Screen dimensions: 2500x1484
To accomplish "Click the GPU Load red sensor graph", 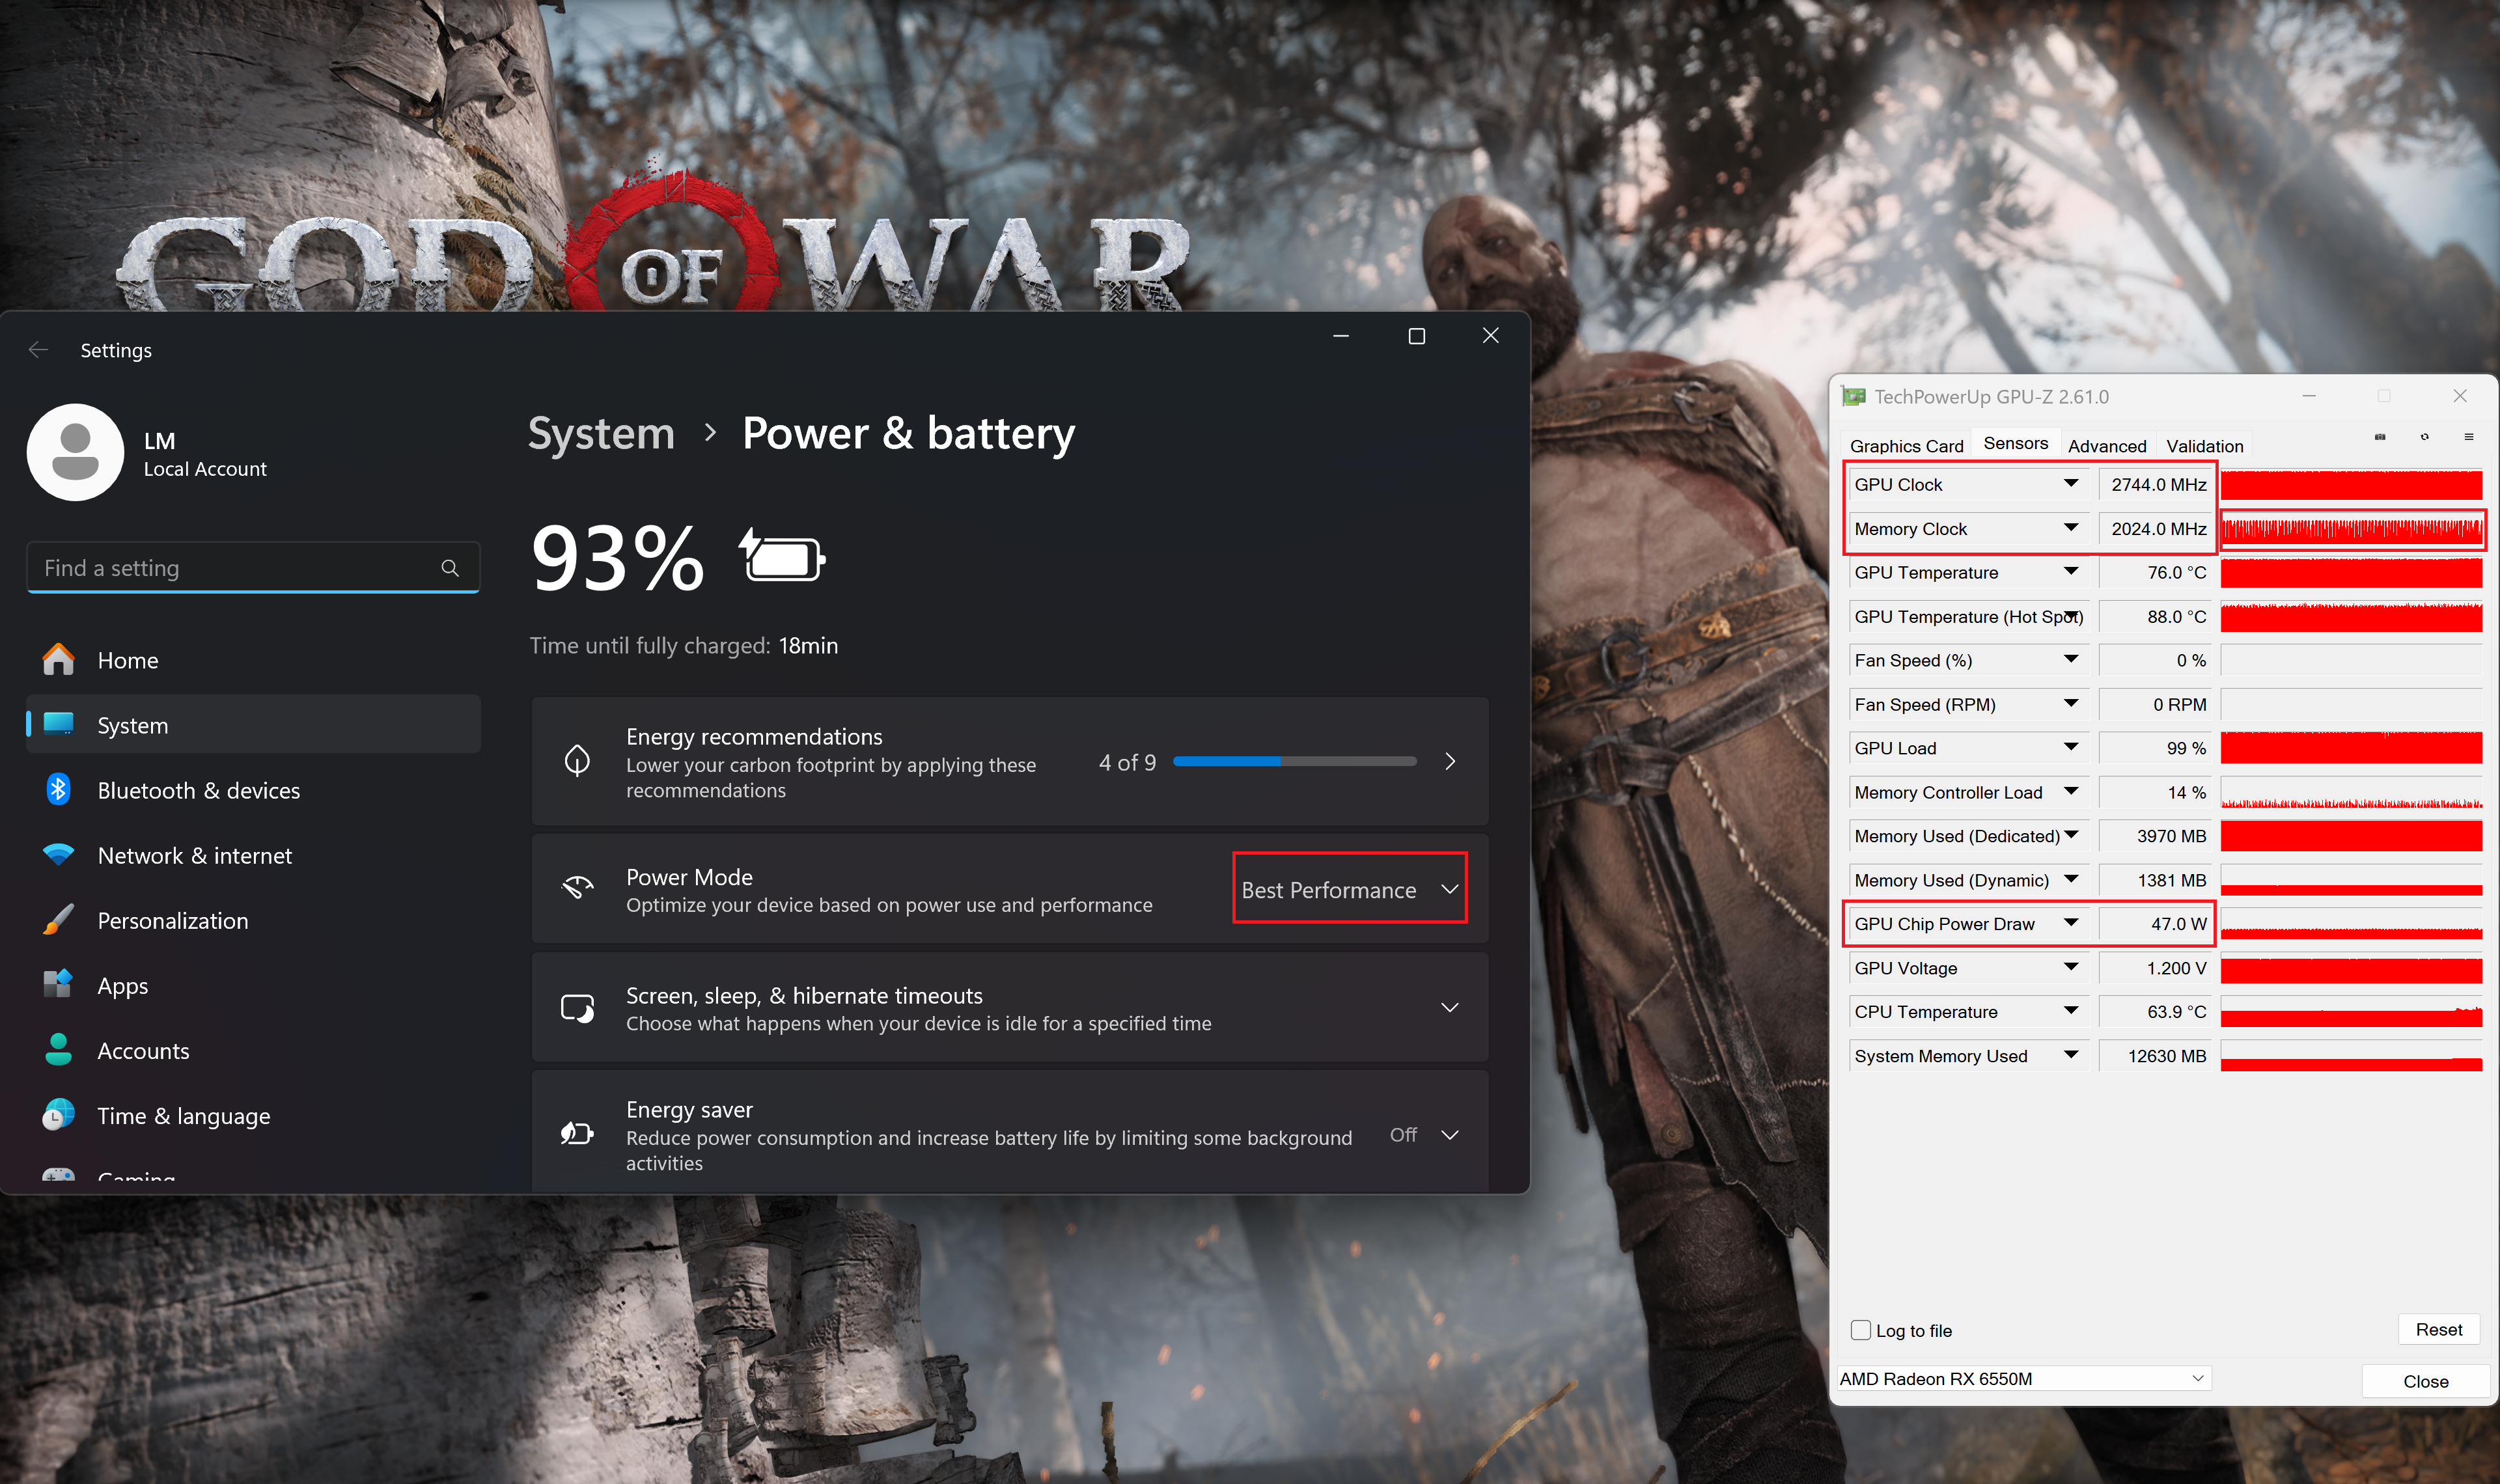I will coord(2351,748).
